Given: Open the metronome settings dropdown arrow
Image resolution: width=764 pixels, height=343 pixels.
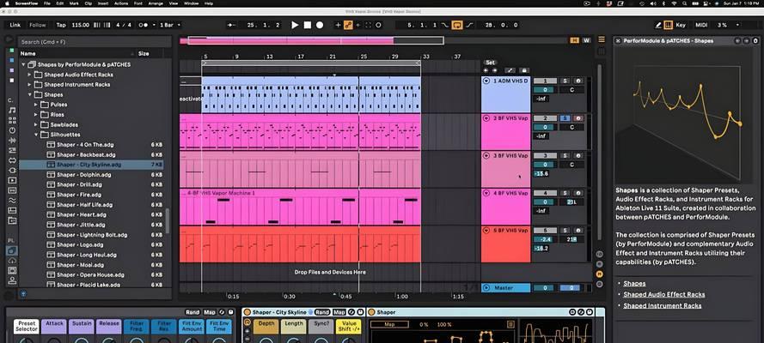Looking at the screenshot, I should 154,25.
